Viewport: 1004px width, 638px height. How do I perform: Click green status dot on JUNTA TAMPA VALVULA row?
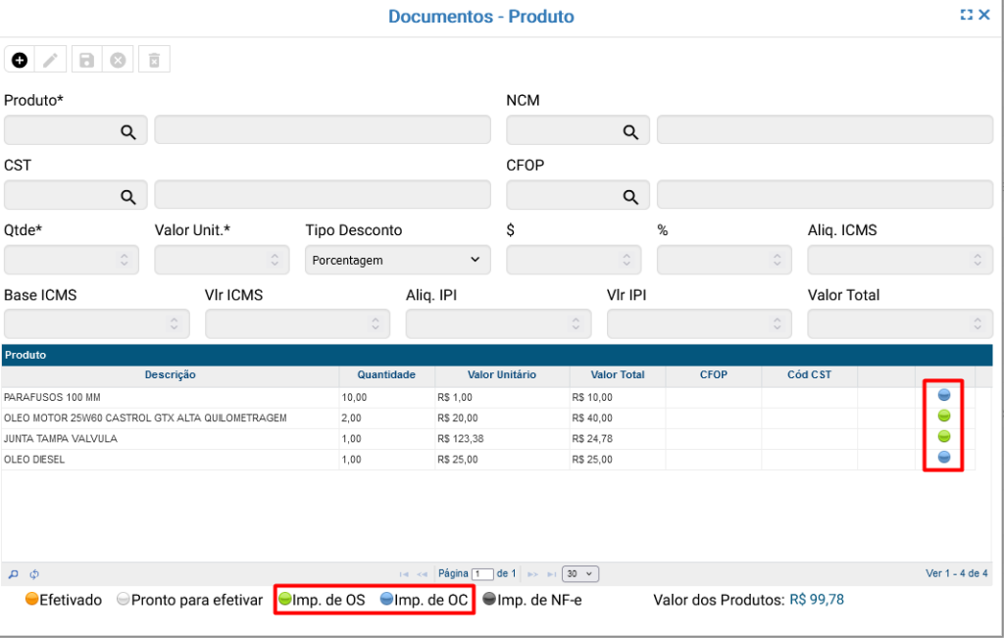point(944,436)
